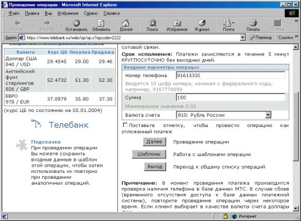Click the EUR sale rate 37.30
Screen dimensions: 301x221
pyautogui.click(x=105, y=99)
